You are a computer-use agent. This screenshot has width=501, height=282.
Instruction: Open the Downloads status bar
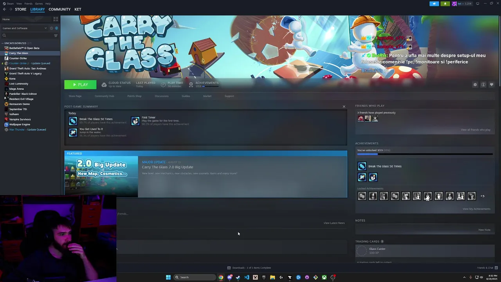(x=249, y=268)
